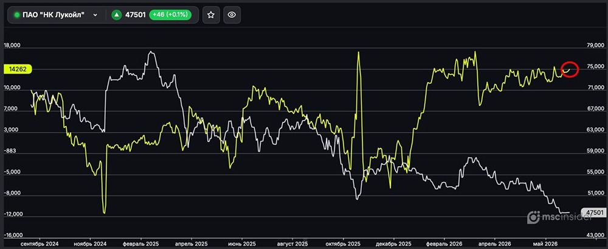Select май 2026 on the time axis
This screenshot has width=608, height=249.
(546, 244)
